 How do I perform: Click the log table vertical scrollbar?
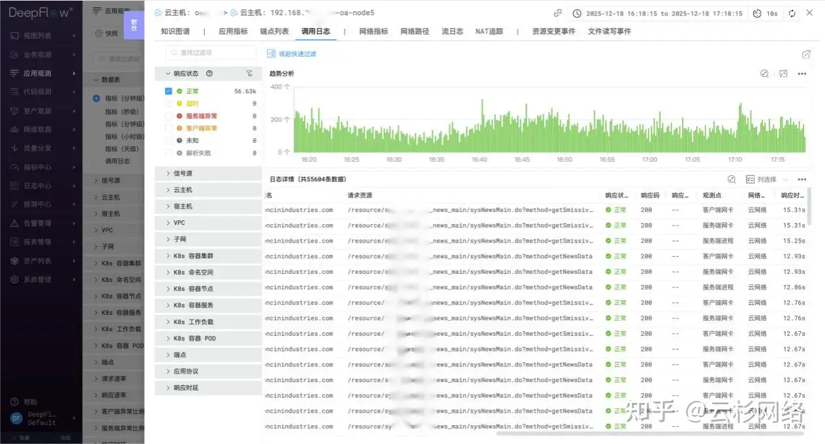pyautogui.click(x=810, y=206)
